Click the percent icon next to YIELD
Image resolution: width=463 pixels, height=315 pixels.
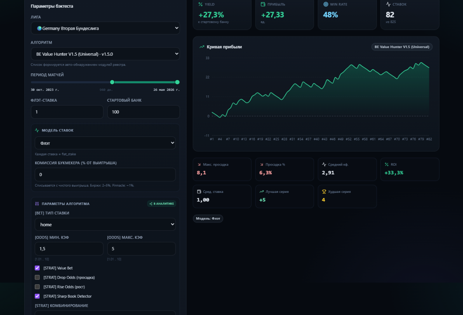click(x=200, y=4)
